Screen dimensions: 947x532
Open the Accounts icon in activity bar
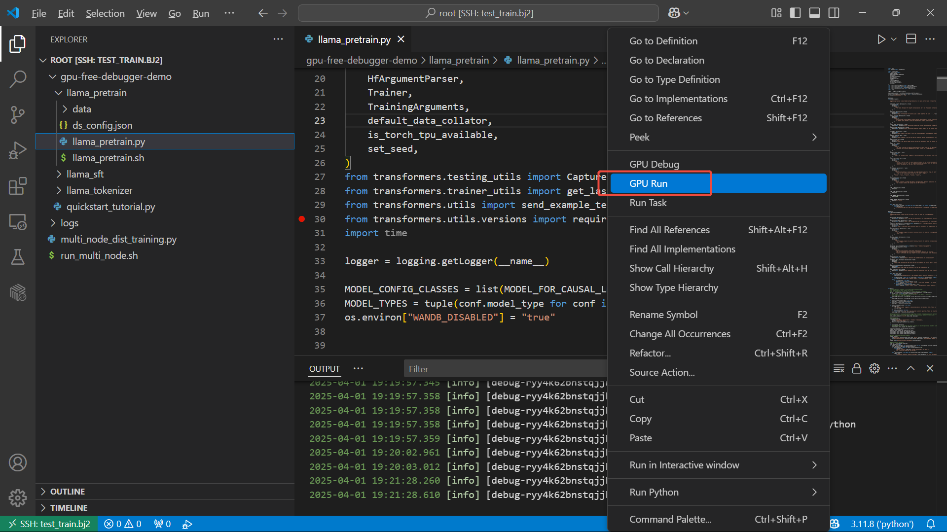tap(18, 462)
